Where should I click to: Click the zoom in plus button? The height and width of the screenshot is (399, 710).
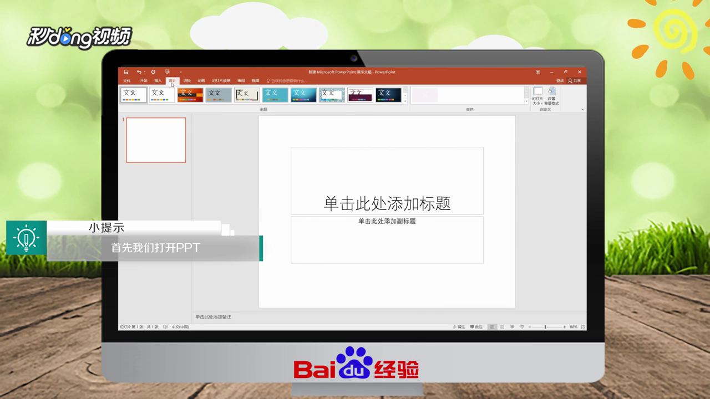click(565, 327)
